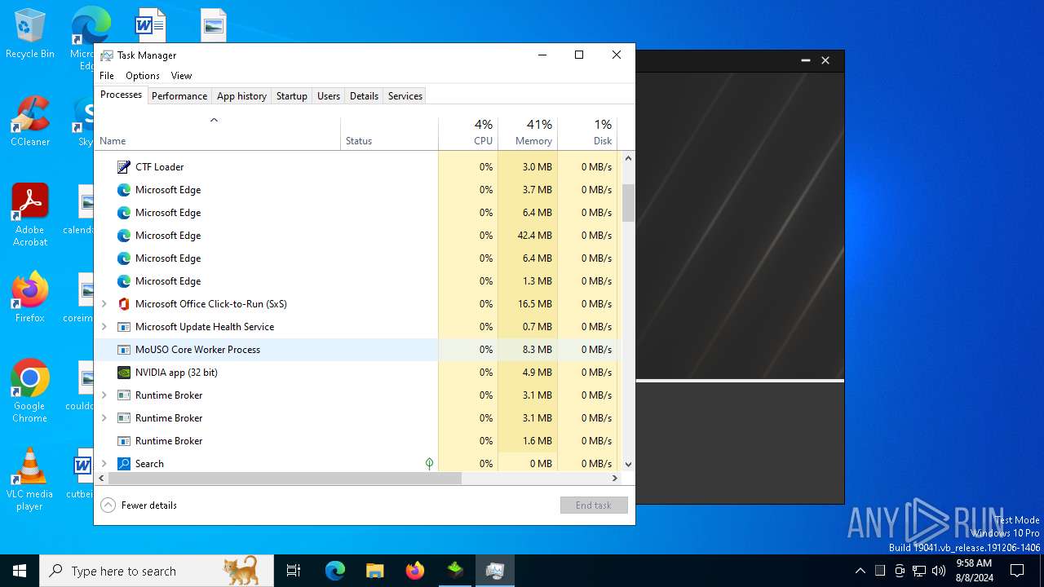Click the green leaf suspended status icon
1044x587 pixels.
click(429, 464)
